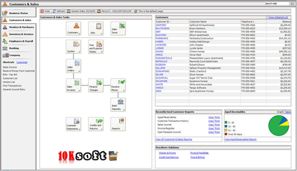This screenshot has height=171, width=297.
Task: View the Sales Journal report
Action: 211,125
